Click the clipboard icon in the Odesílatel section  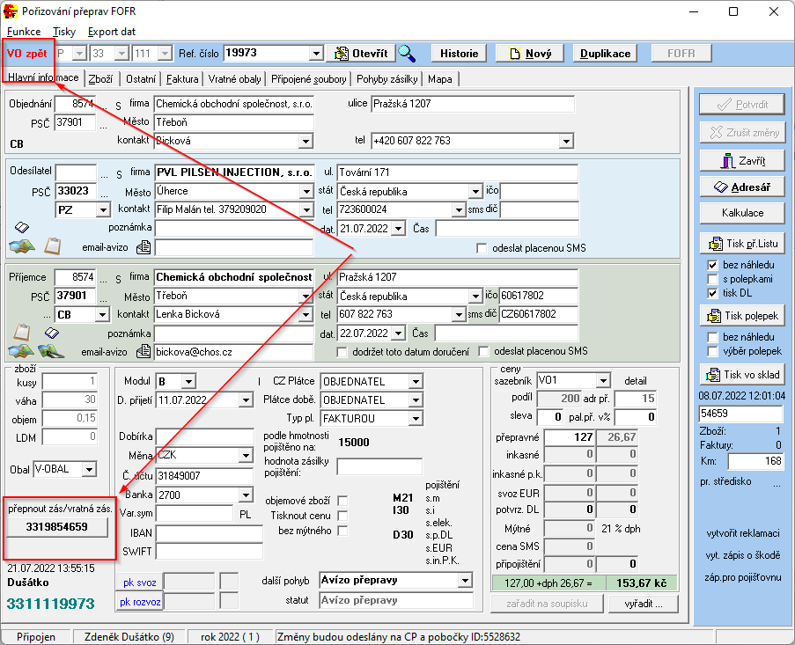click(52, 246)
